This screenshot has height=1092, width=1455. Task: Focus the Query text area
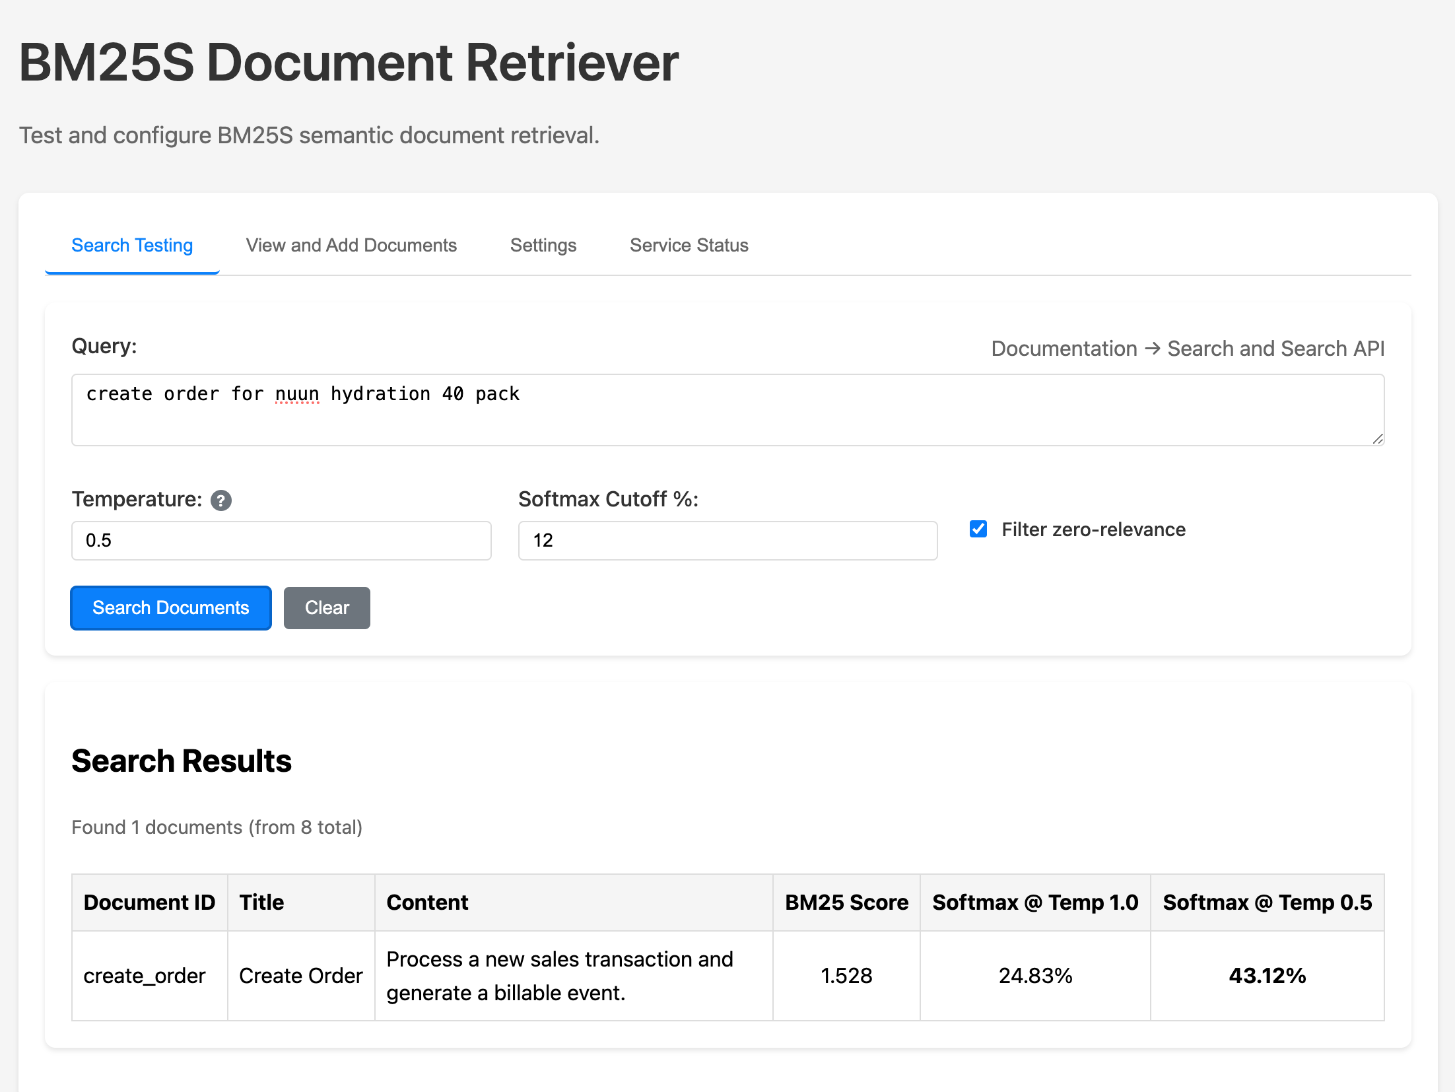[728, 410]
